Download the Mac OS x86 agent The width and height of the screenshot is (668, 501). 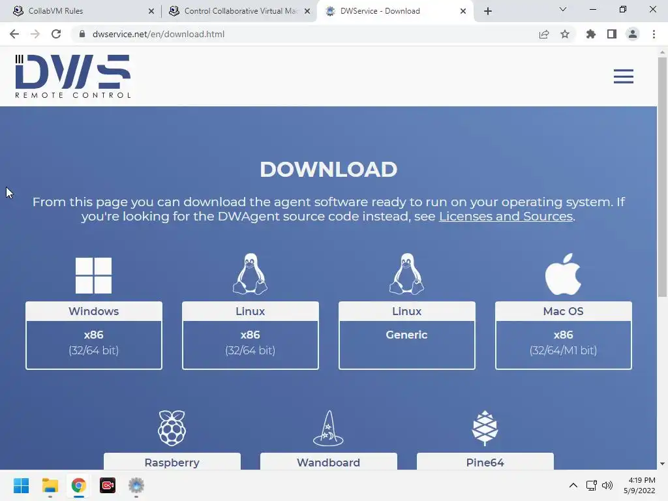[x=563, y=335]
